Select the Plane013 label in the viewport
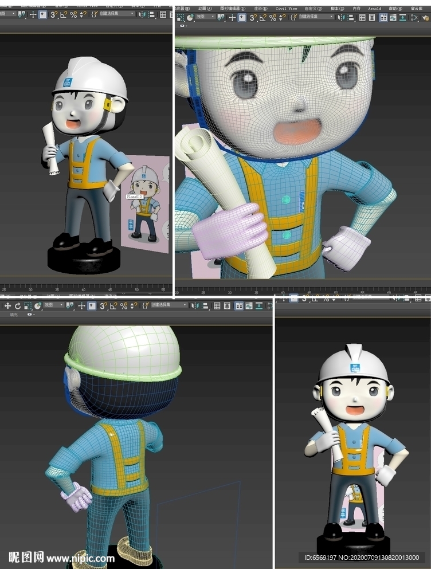 [x=134, y=197]
